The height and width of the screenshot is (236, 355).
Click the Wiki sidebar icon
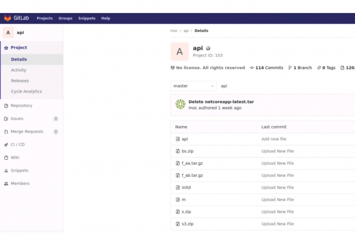(6, 158)
